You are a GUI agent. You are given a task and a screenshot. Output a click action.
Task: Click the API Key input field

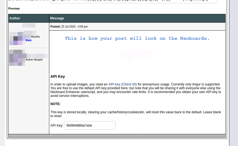tap(90, 126)
